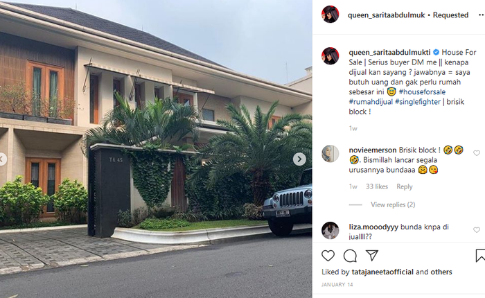
Task: Reply to novieemerson's comment
Action: pyautogui.click(x=405, y=186)
